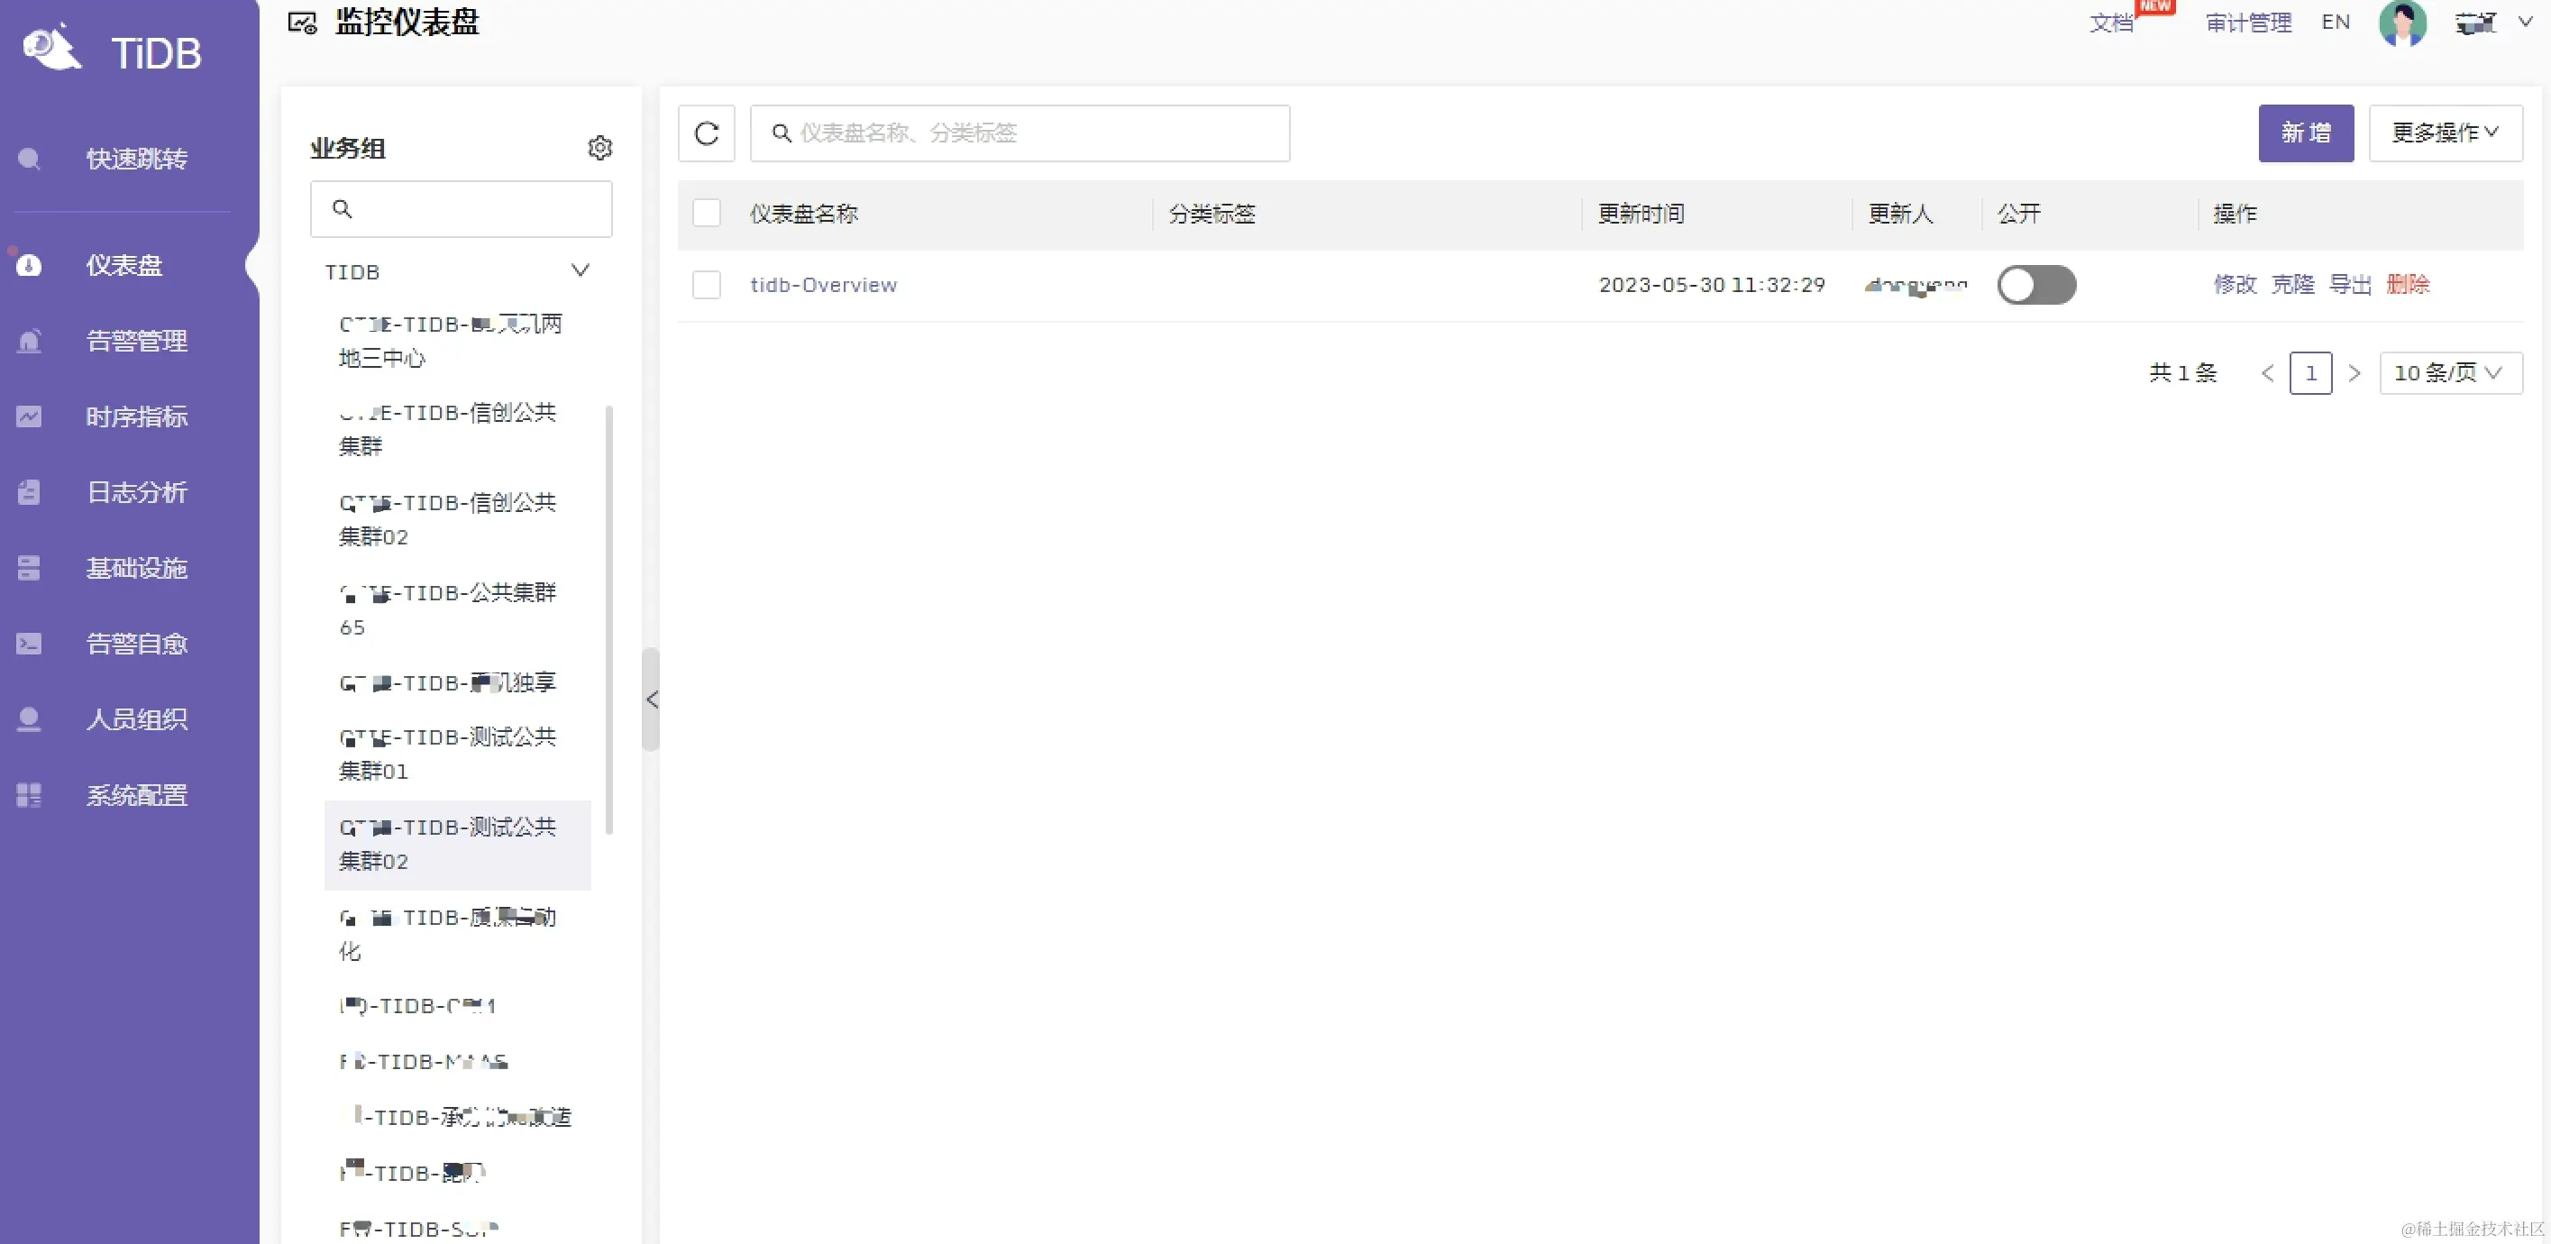Open 人员组织 menu item
2551x1244 pixels.
pyautogui.click(x=136, y=719)
